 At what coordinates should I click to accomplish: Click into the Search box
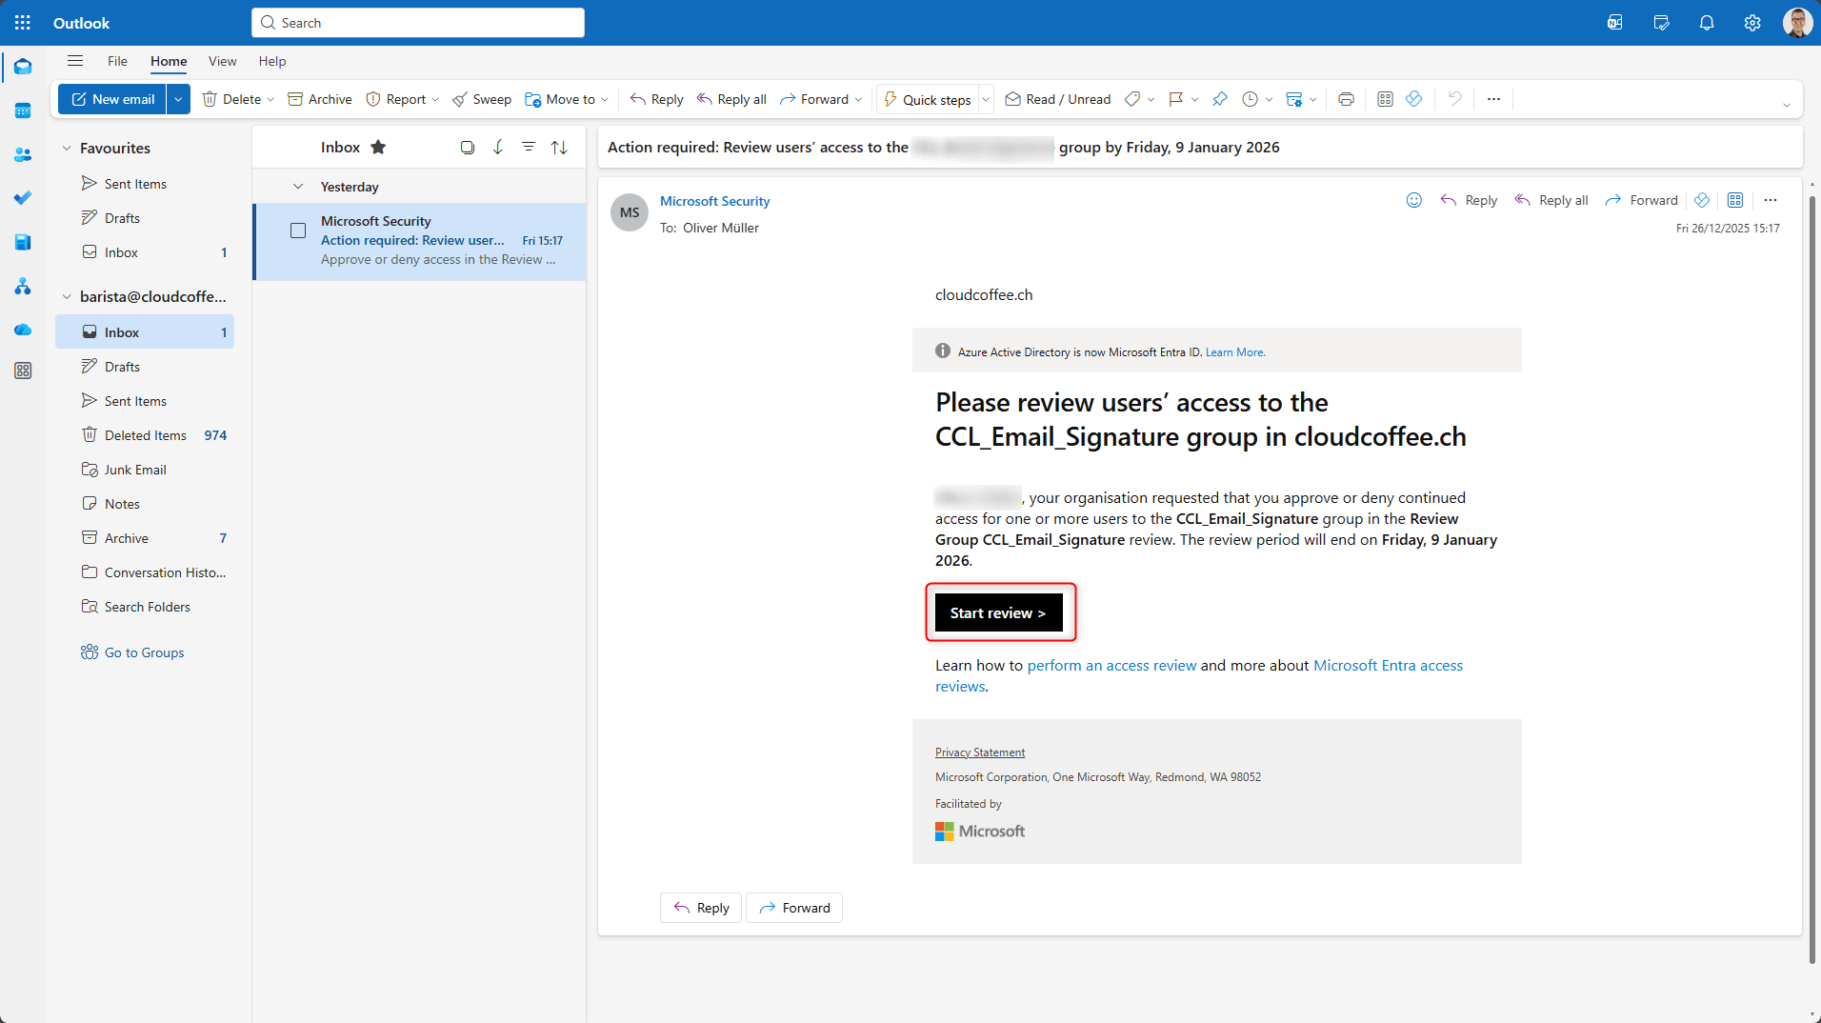pyautogui.click(x=418, y=23)
